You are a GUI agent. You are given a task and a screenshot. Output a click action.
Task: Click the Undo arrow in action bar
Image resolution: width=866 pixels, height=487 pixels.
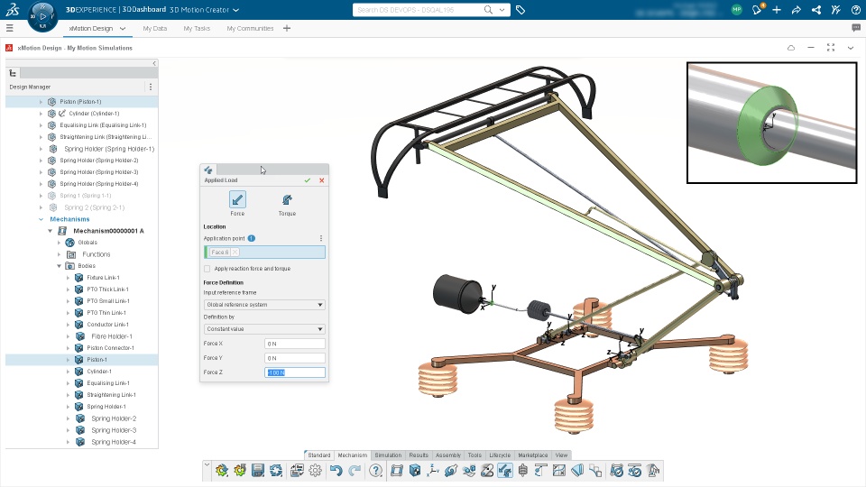tap(336, 471)
